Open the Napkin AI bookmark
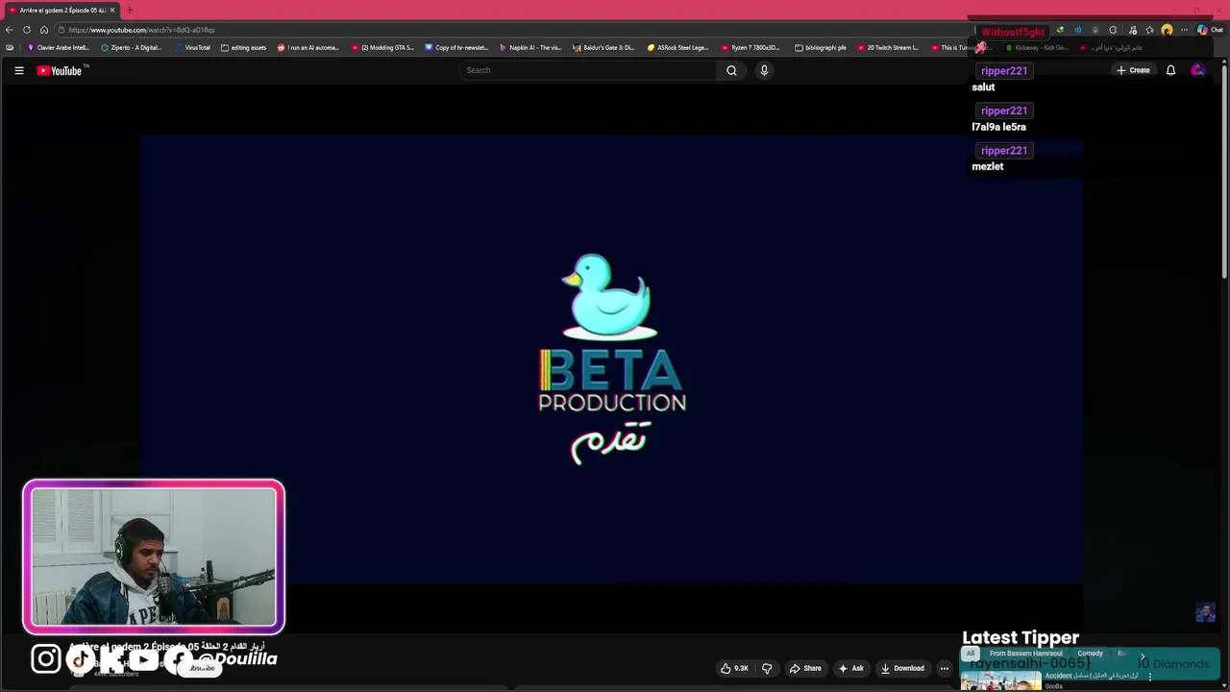The image size is (1230, 692). point(530,47)
